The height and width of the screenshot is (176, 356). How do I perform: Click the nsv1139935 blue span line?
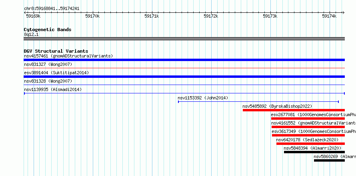coord(184,93)
